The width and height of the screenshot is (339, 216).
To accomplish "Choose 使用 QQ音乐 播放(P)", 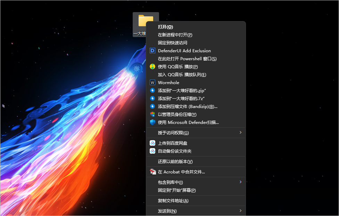I will point(196,67).
